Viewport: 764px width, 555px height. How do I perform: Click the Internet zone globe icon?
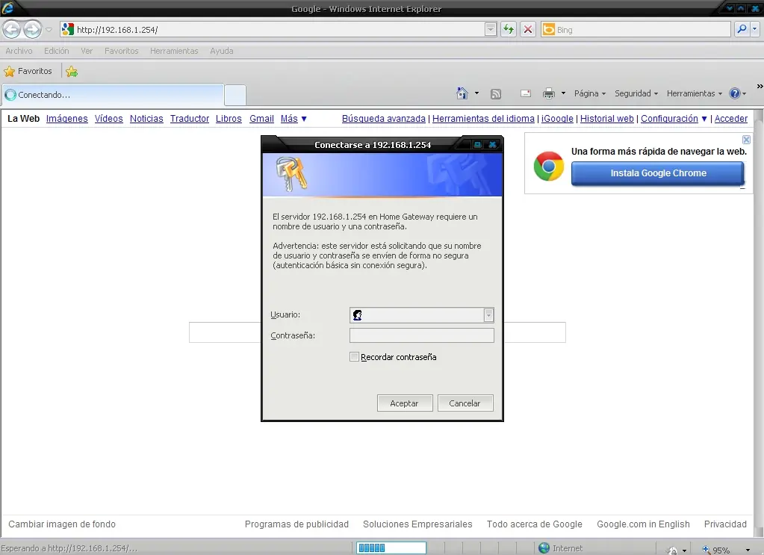tap(544, 548)
